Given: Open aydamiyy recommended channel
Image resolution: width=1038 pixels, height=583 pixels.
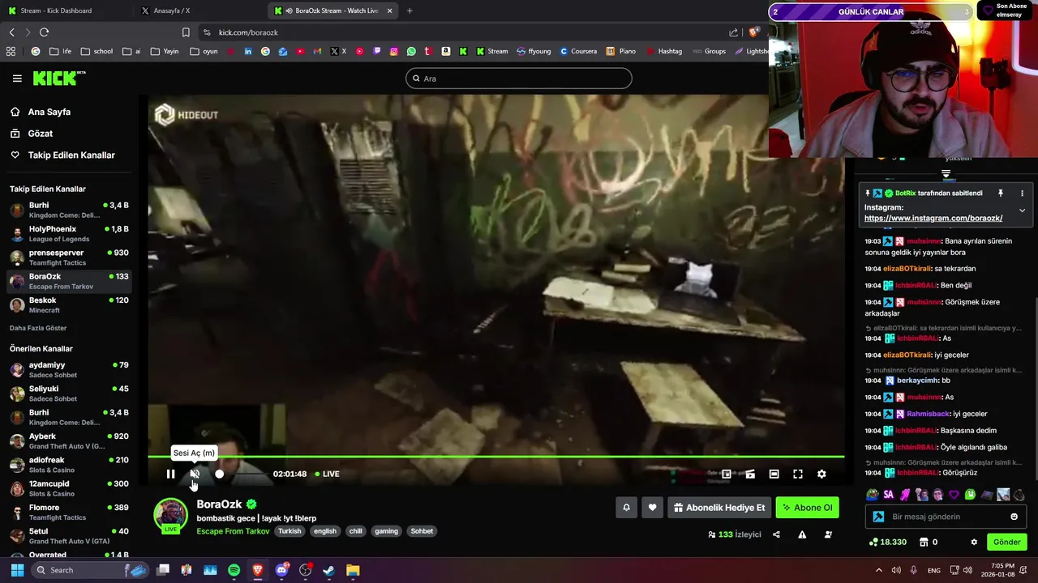Looking at the screenshot, I should (69, 370).
